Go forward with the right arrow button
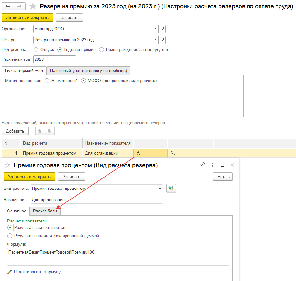The height and width of the screenshot is (281, 296). (19, 6)
